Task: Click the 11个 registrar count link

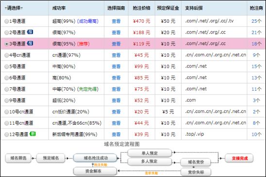Action: [x=256, y=89]
